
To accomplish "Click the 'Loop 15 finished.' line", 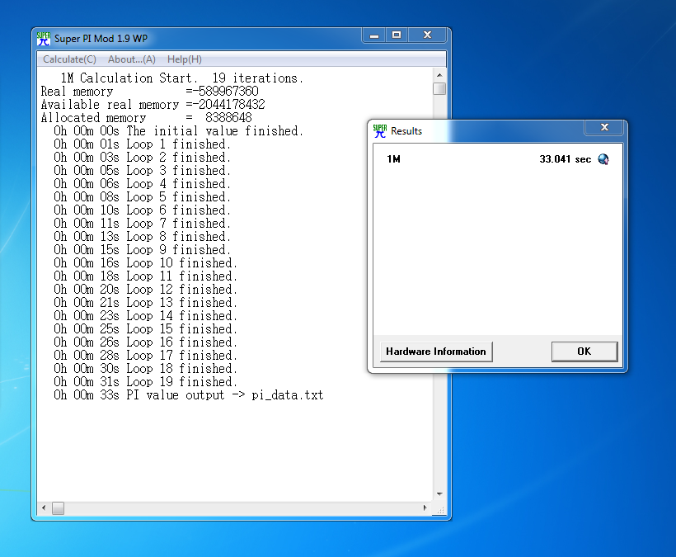I will 145,328.
